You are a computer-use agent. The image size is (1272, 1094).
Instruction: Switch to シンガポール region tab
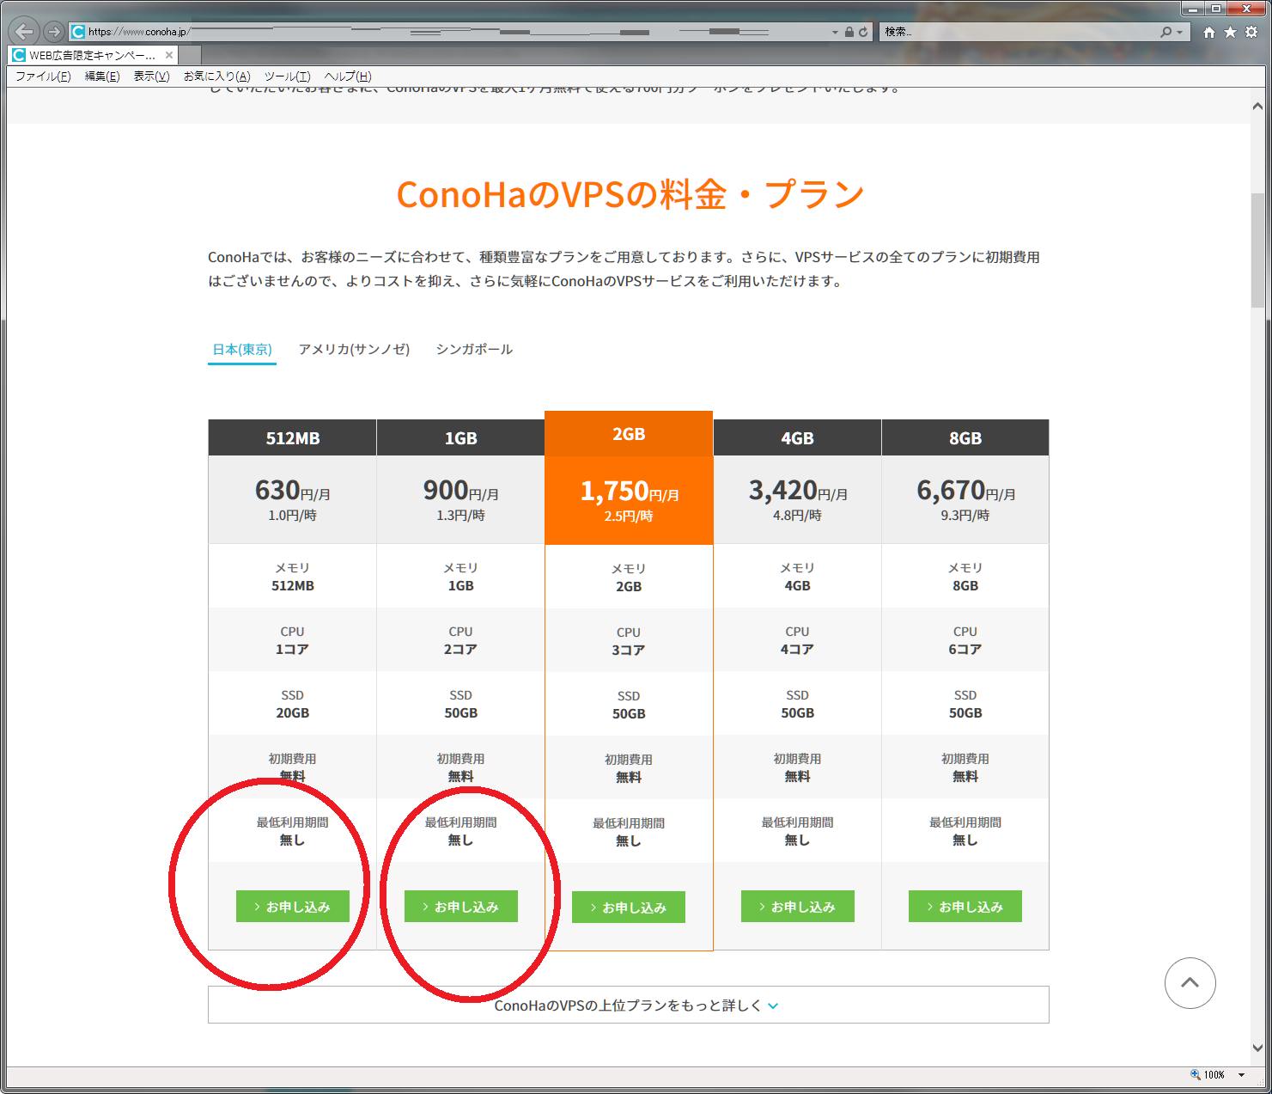tap(474, 349)
